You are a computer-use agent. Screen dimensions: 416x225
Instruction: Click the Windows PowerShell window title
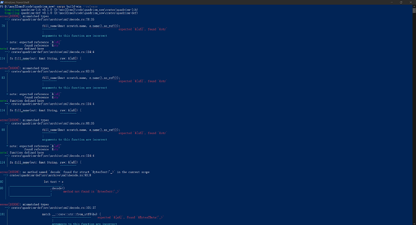pos(17,2)
